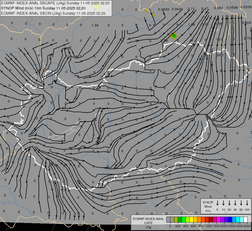252x231 pixels.
Task: Pick the amber CAPE legend swatch
Action: coord(195,219)
